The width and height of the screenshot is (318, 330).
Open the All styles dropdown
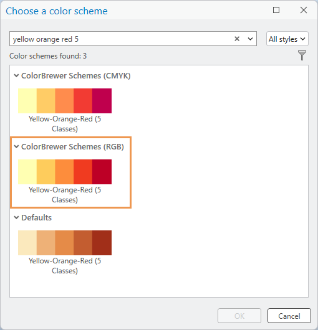[x=287, y=39]
